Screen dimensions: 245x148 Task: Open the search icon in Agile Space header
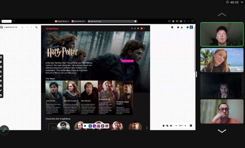(x=132, y=28)
